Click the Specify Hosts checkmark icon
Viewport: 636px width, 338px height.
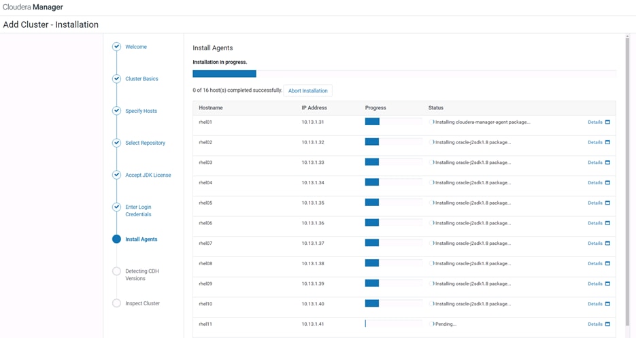pos(116,111)
